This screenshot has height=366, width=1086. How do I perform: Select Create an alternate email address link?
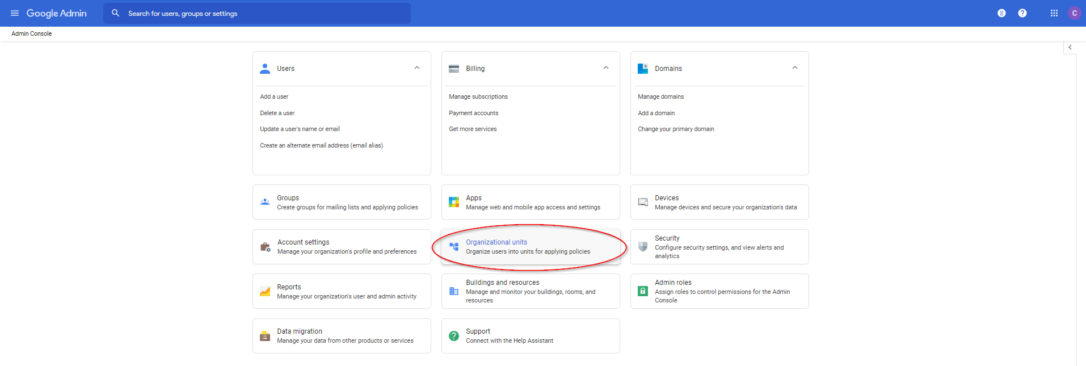pyautogui.click(x=322, y=146)
